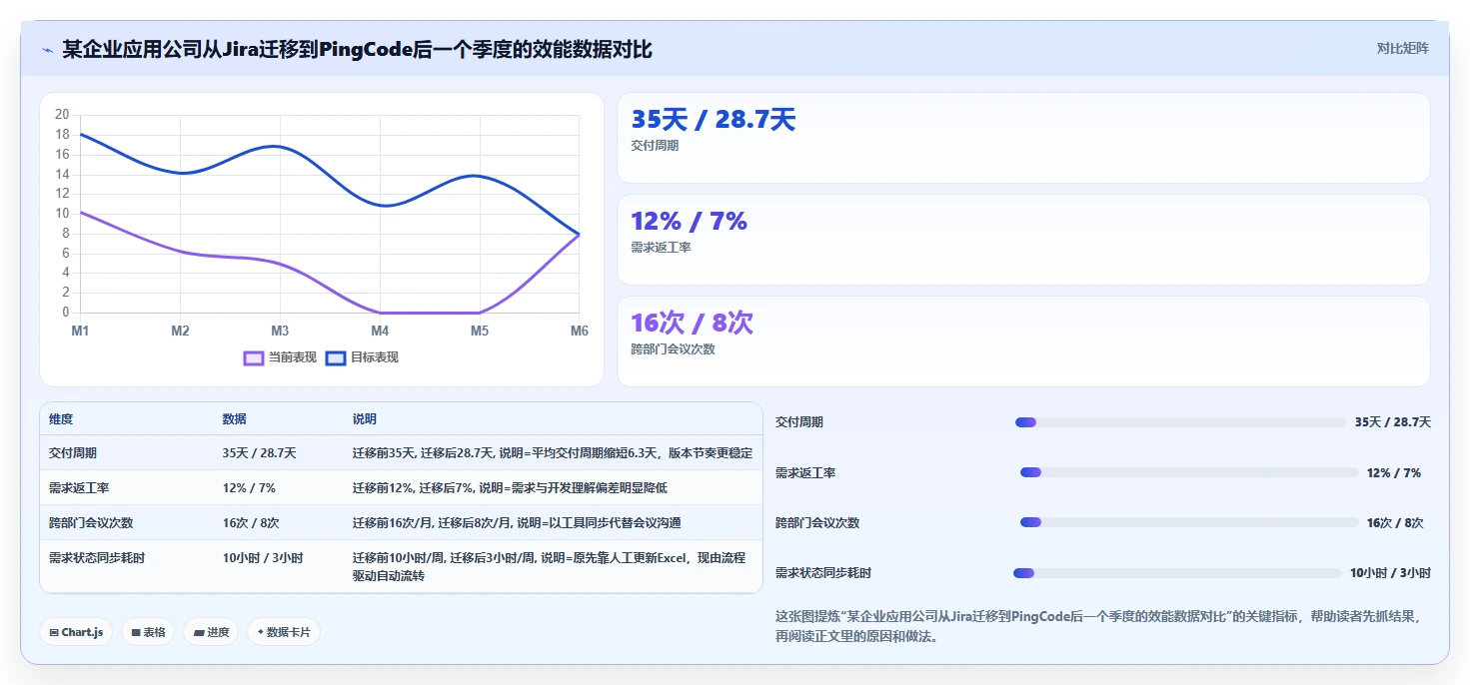
Task: Click the 跨部门会议次数 table row label
Action: click(91, 523)
